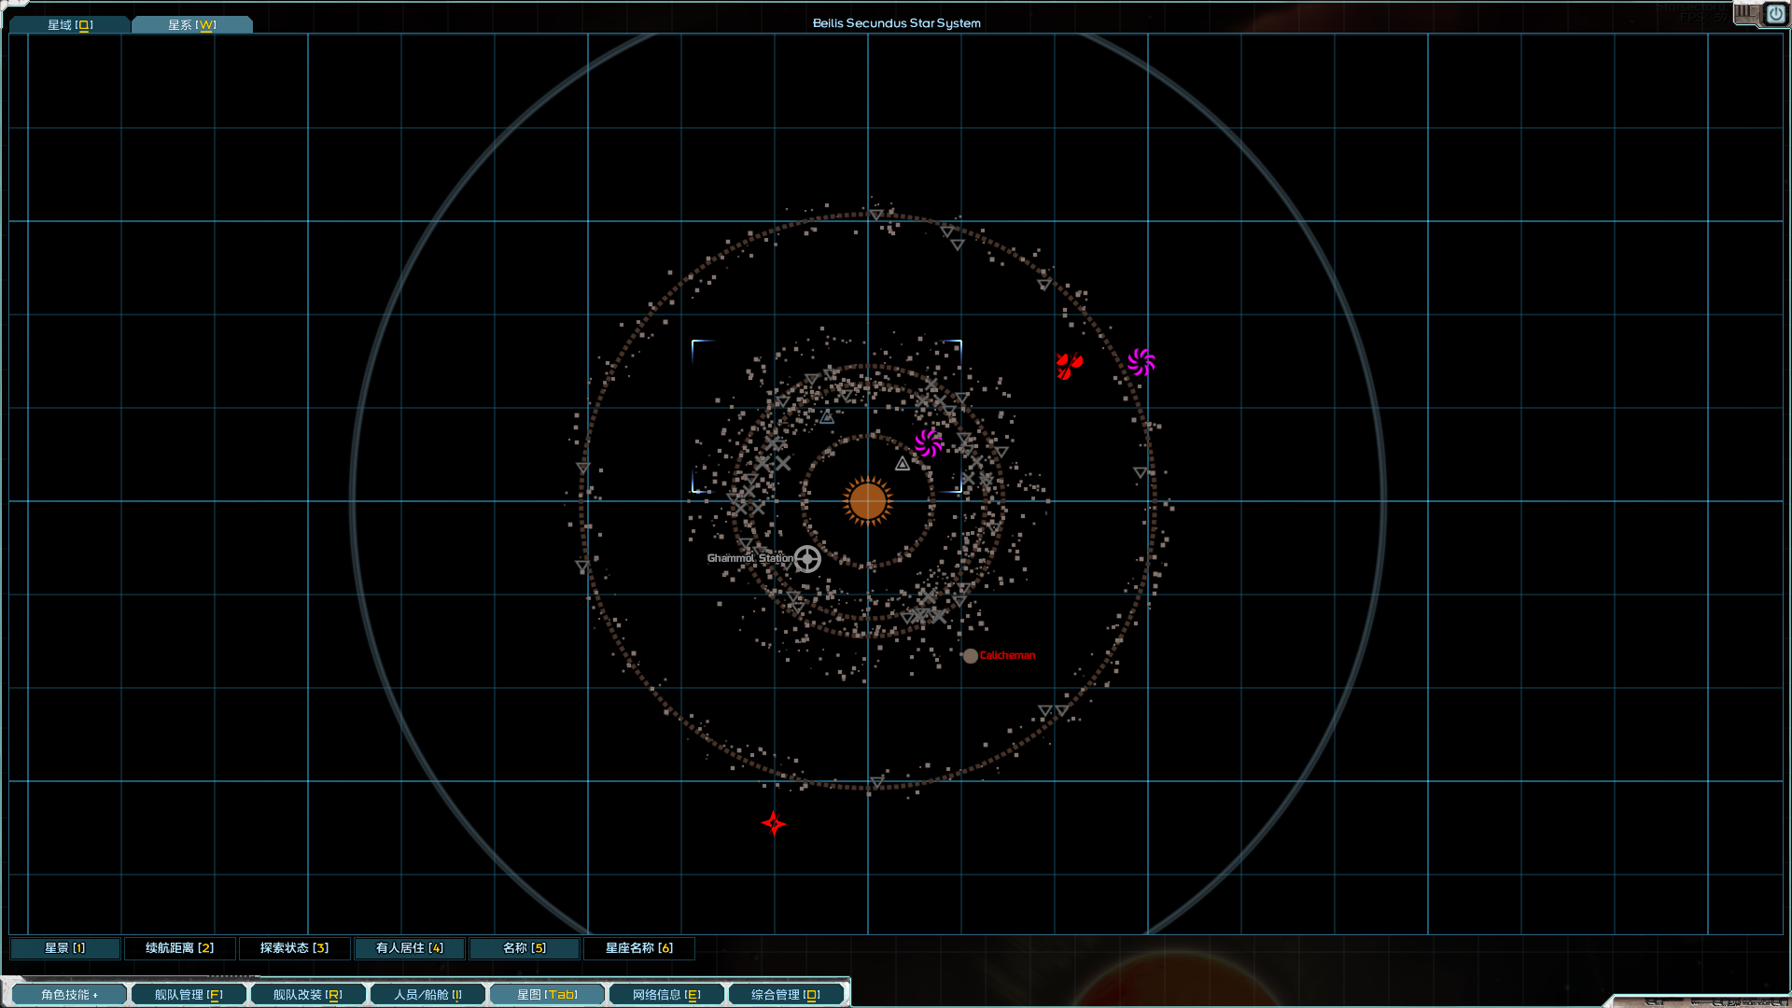This screenshot has height=1008, width=1792.
Task: Open 网络信息 [E] intel screen
Action: point(666,995)
